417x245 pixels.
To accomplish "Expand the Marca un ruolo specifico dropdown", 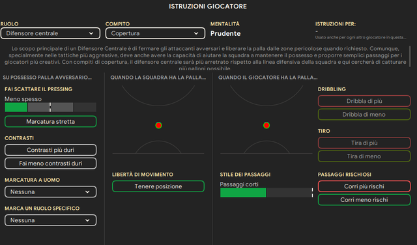I will click(x=51, y=220).
